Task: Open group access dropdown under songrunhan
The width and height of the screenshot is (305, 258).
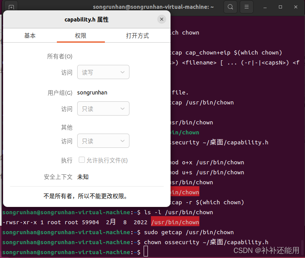Action: [x=103, y=109]
